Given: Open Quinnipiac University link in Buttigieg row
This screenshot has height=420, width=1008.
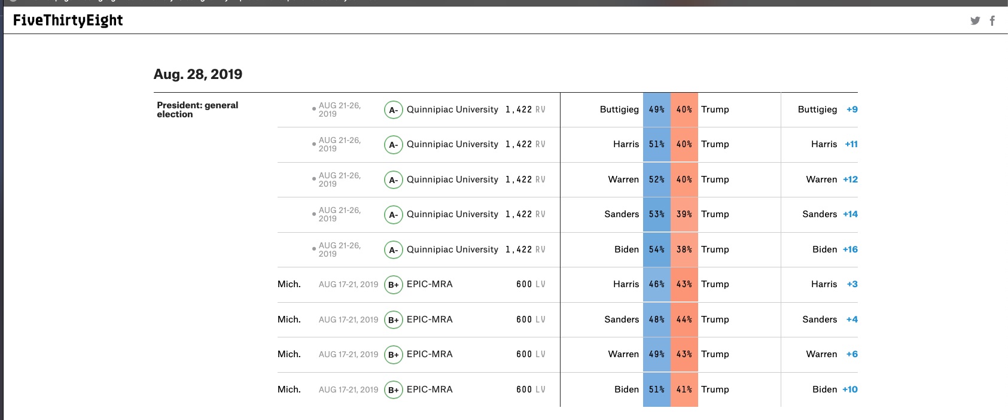Looking at the screenshot, I should (x=452, y=109).
